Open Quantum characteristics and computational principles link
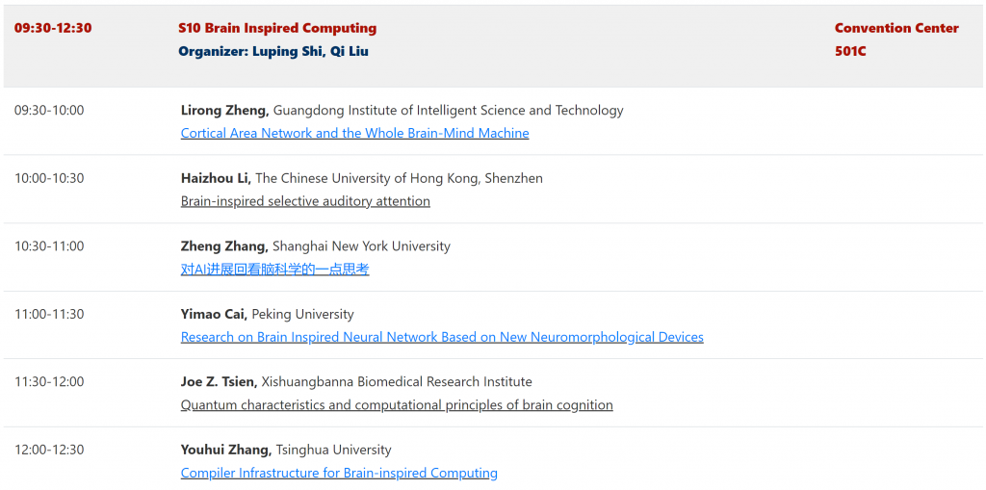 pos(397,405)
